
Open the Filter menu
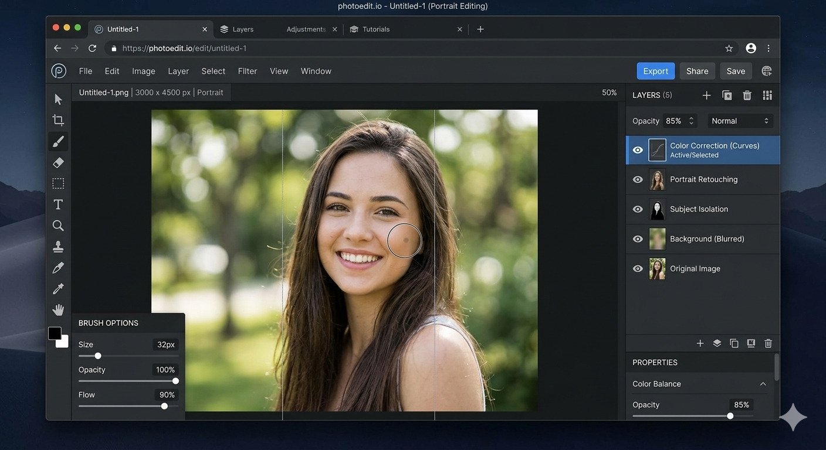tap(248, 71)
